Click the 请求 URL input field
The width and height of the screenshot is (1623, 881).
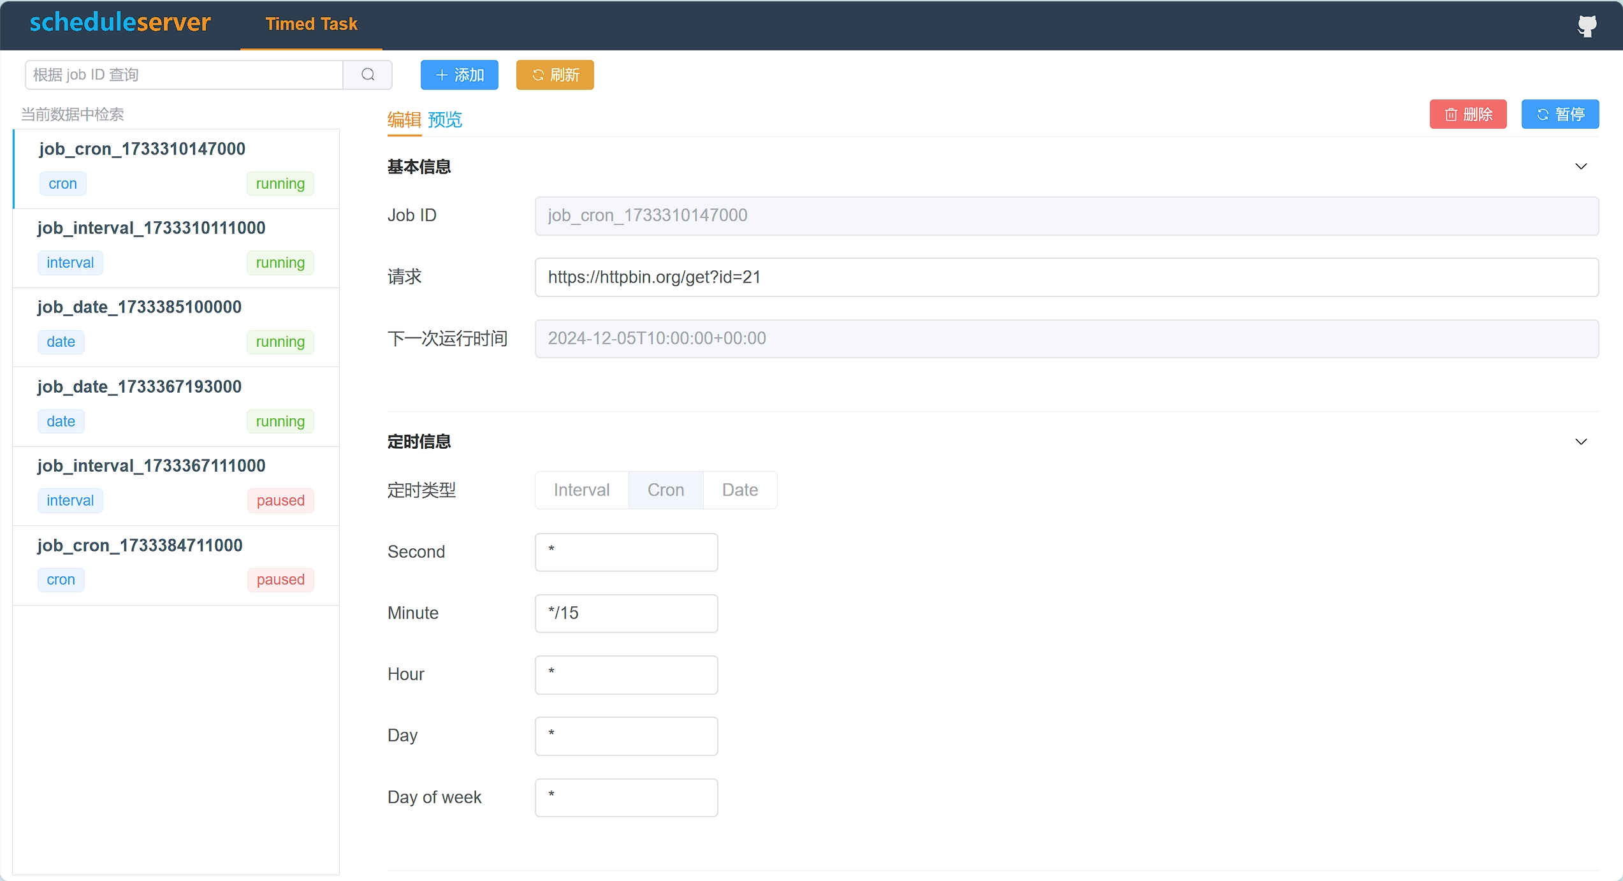pos(1066,277)
